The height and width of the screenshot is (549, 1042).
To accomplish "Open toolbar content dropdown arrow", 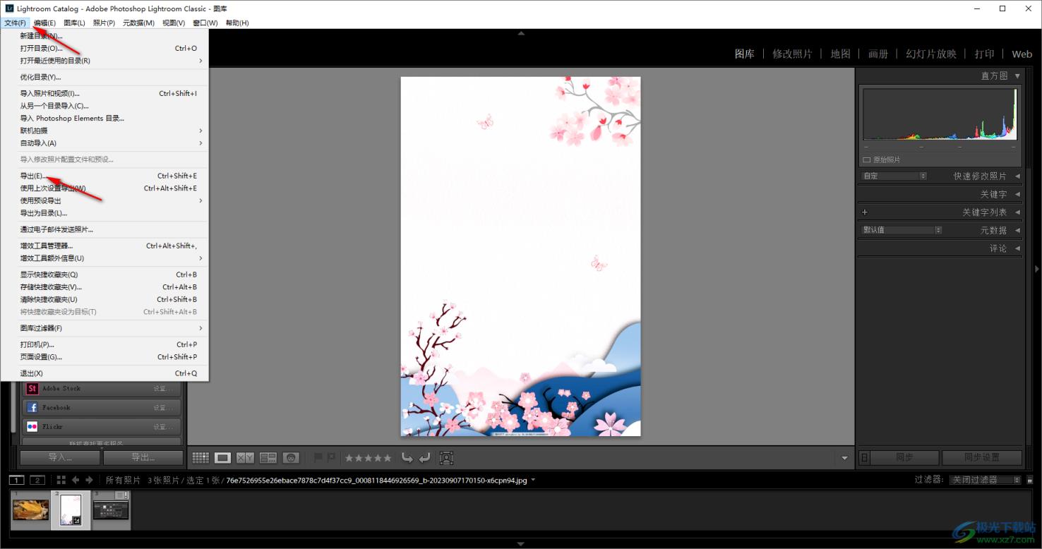I will point(844,458).
